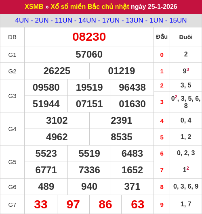Viewport: 202px width, 214px height.
Task: Select the G4 number 8535
Action: tap(122, 137)
